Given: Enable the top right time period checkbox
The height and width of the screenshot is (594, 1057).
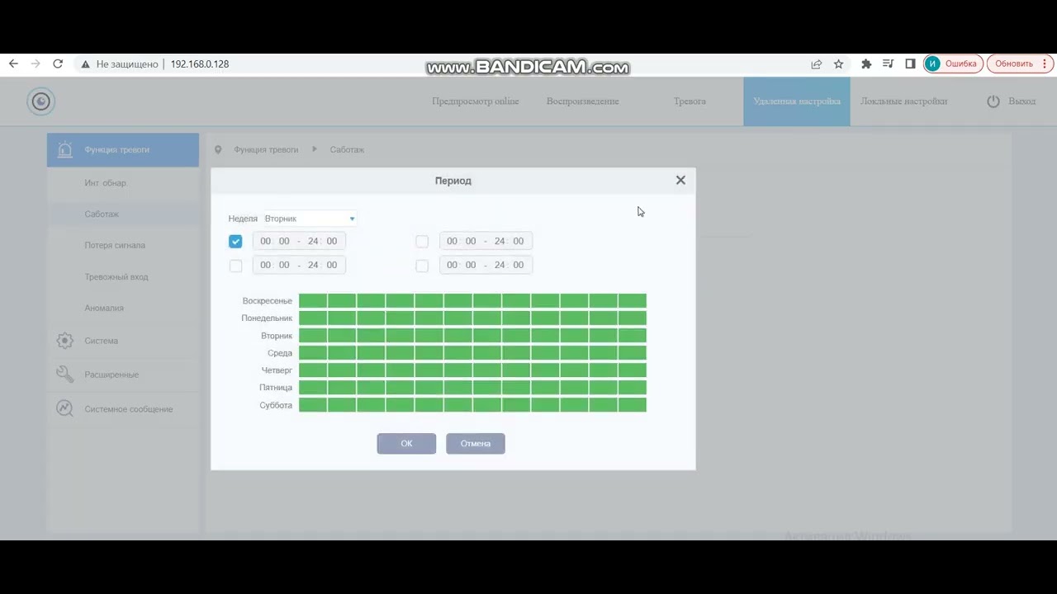Looking at the screenshot, I should pyautogui.click(x=422, y=242).
